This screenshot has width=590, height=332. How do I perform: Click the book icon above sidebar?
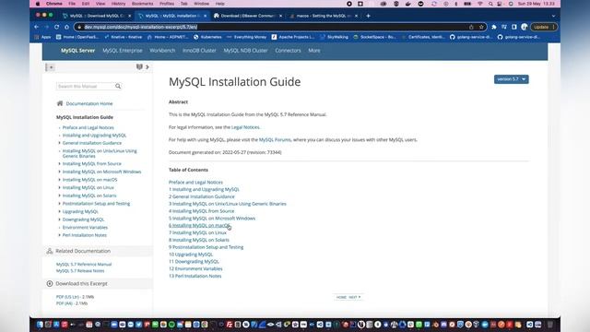(139, 66)
